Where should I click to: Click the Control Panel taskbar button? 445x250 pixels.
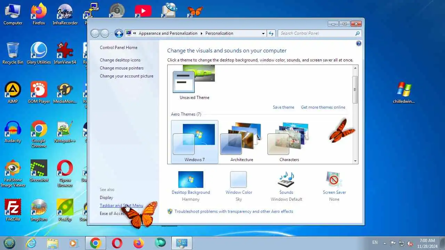coord(182,243)
